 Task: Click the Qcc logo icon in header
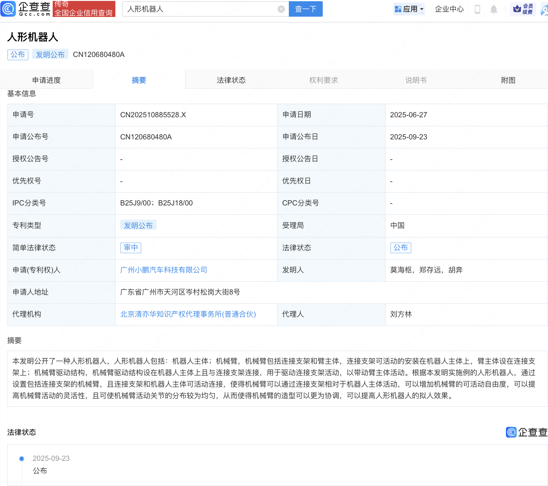click(x=8, y=9)
